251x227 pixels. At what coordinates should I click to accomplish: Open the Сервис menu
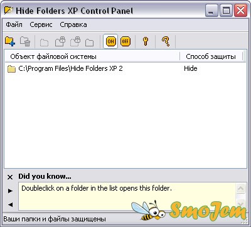[41, 24]
